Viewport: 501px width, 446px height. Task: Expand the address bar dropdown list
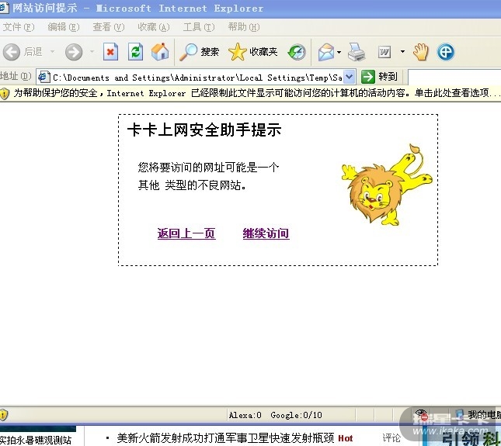(x=350, y=77)
